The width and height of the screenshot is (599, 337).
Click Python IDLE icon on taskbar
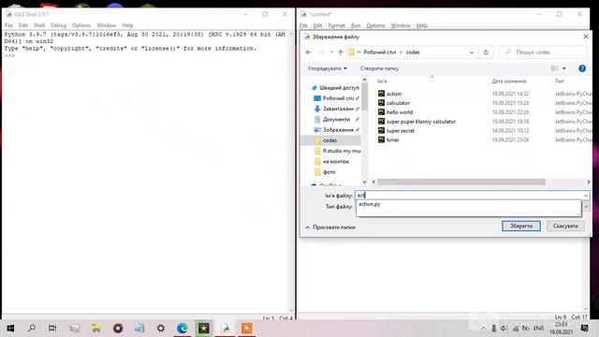pyautogui.click(x=226, y=329)
